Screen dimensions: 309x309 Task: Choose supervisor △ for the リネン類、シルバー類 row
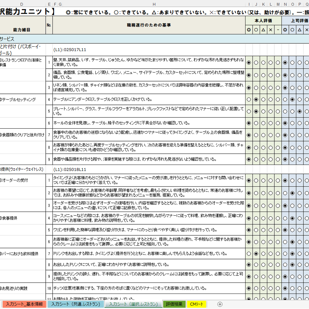tap(300, 88)
